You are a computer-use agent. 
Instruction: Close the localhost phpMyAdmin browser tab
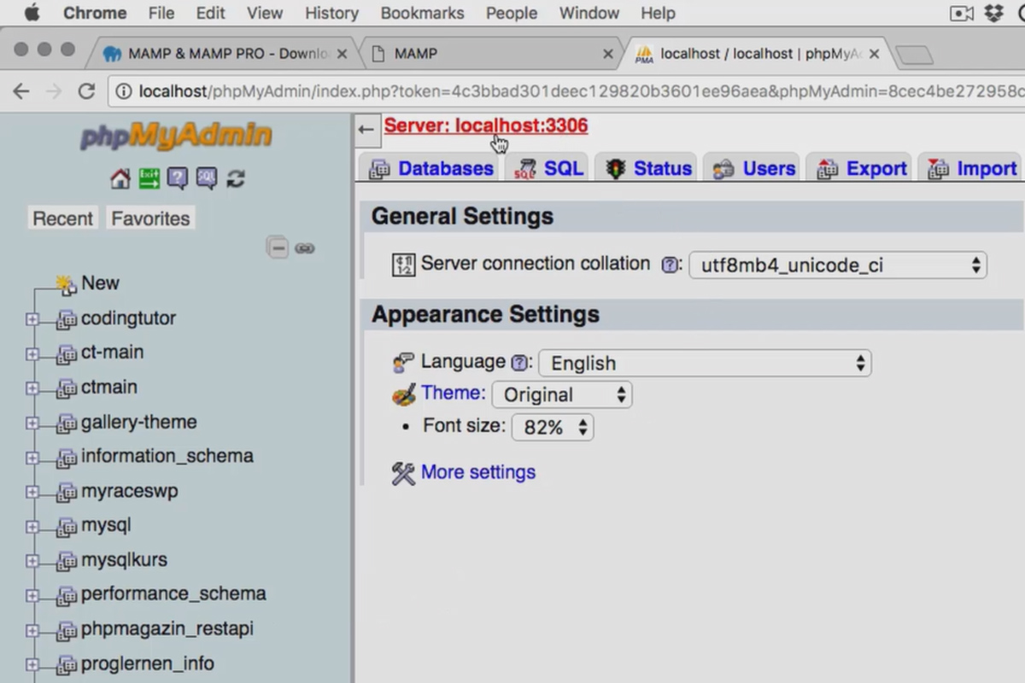(x=874, y=54)
